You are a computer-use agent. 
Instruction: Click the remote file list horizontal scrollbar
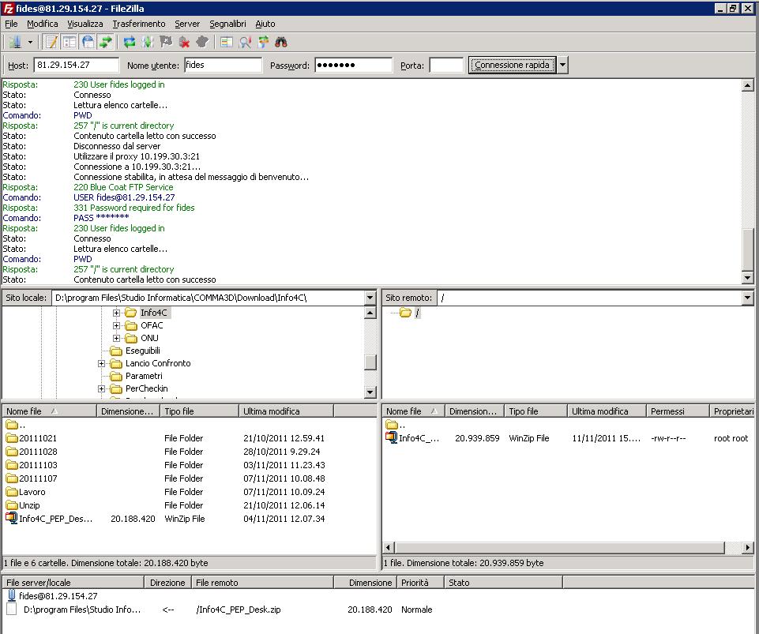(x=561, y=548)
